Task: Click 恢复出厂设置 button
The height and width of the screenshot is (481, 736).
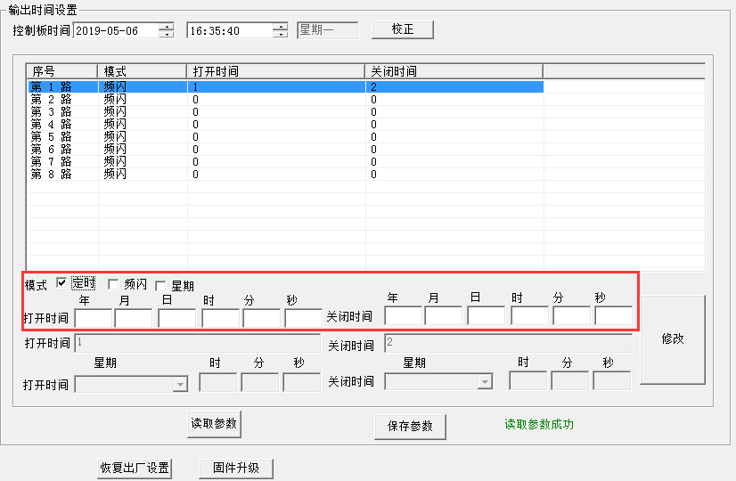Action: click(x=135, y=468)
